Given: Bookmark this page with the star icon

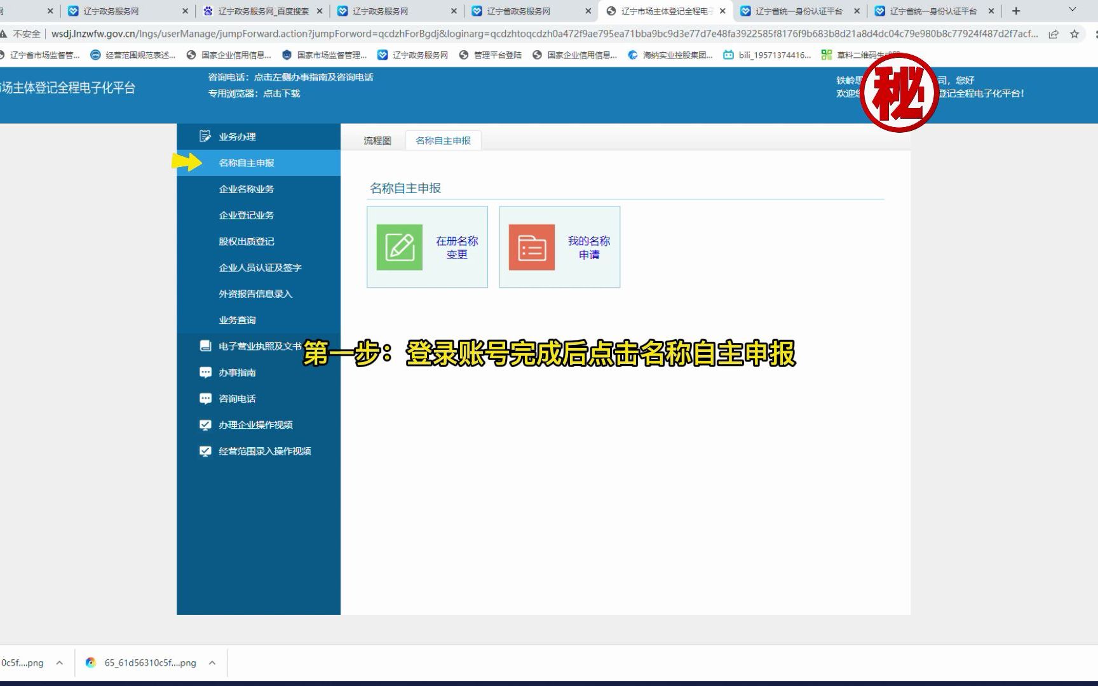Looking at the screenshot, I should [1074, 34].
